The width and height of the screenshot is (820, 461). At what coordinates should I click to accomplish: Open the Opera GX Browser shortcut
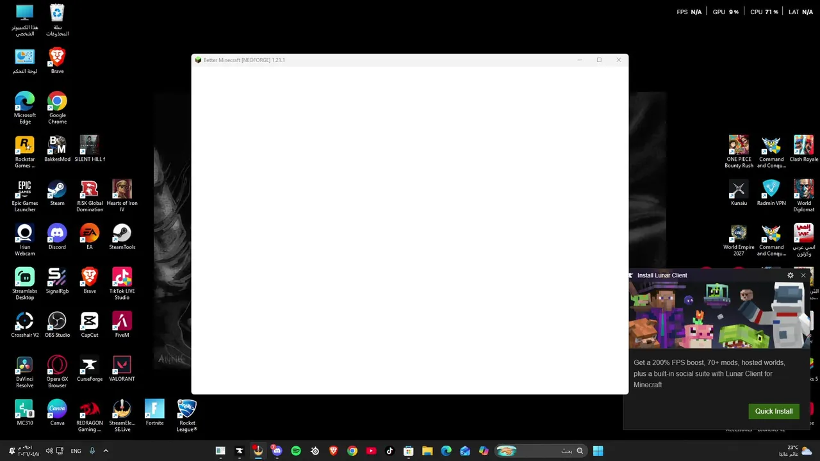[57, 372]
